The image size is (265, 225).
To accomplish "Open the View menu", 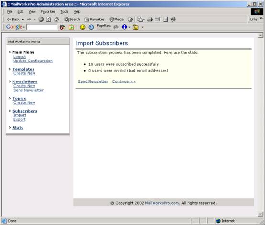I will click(32, 11).
